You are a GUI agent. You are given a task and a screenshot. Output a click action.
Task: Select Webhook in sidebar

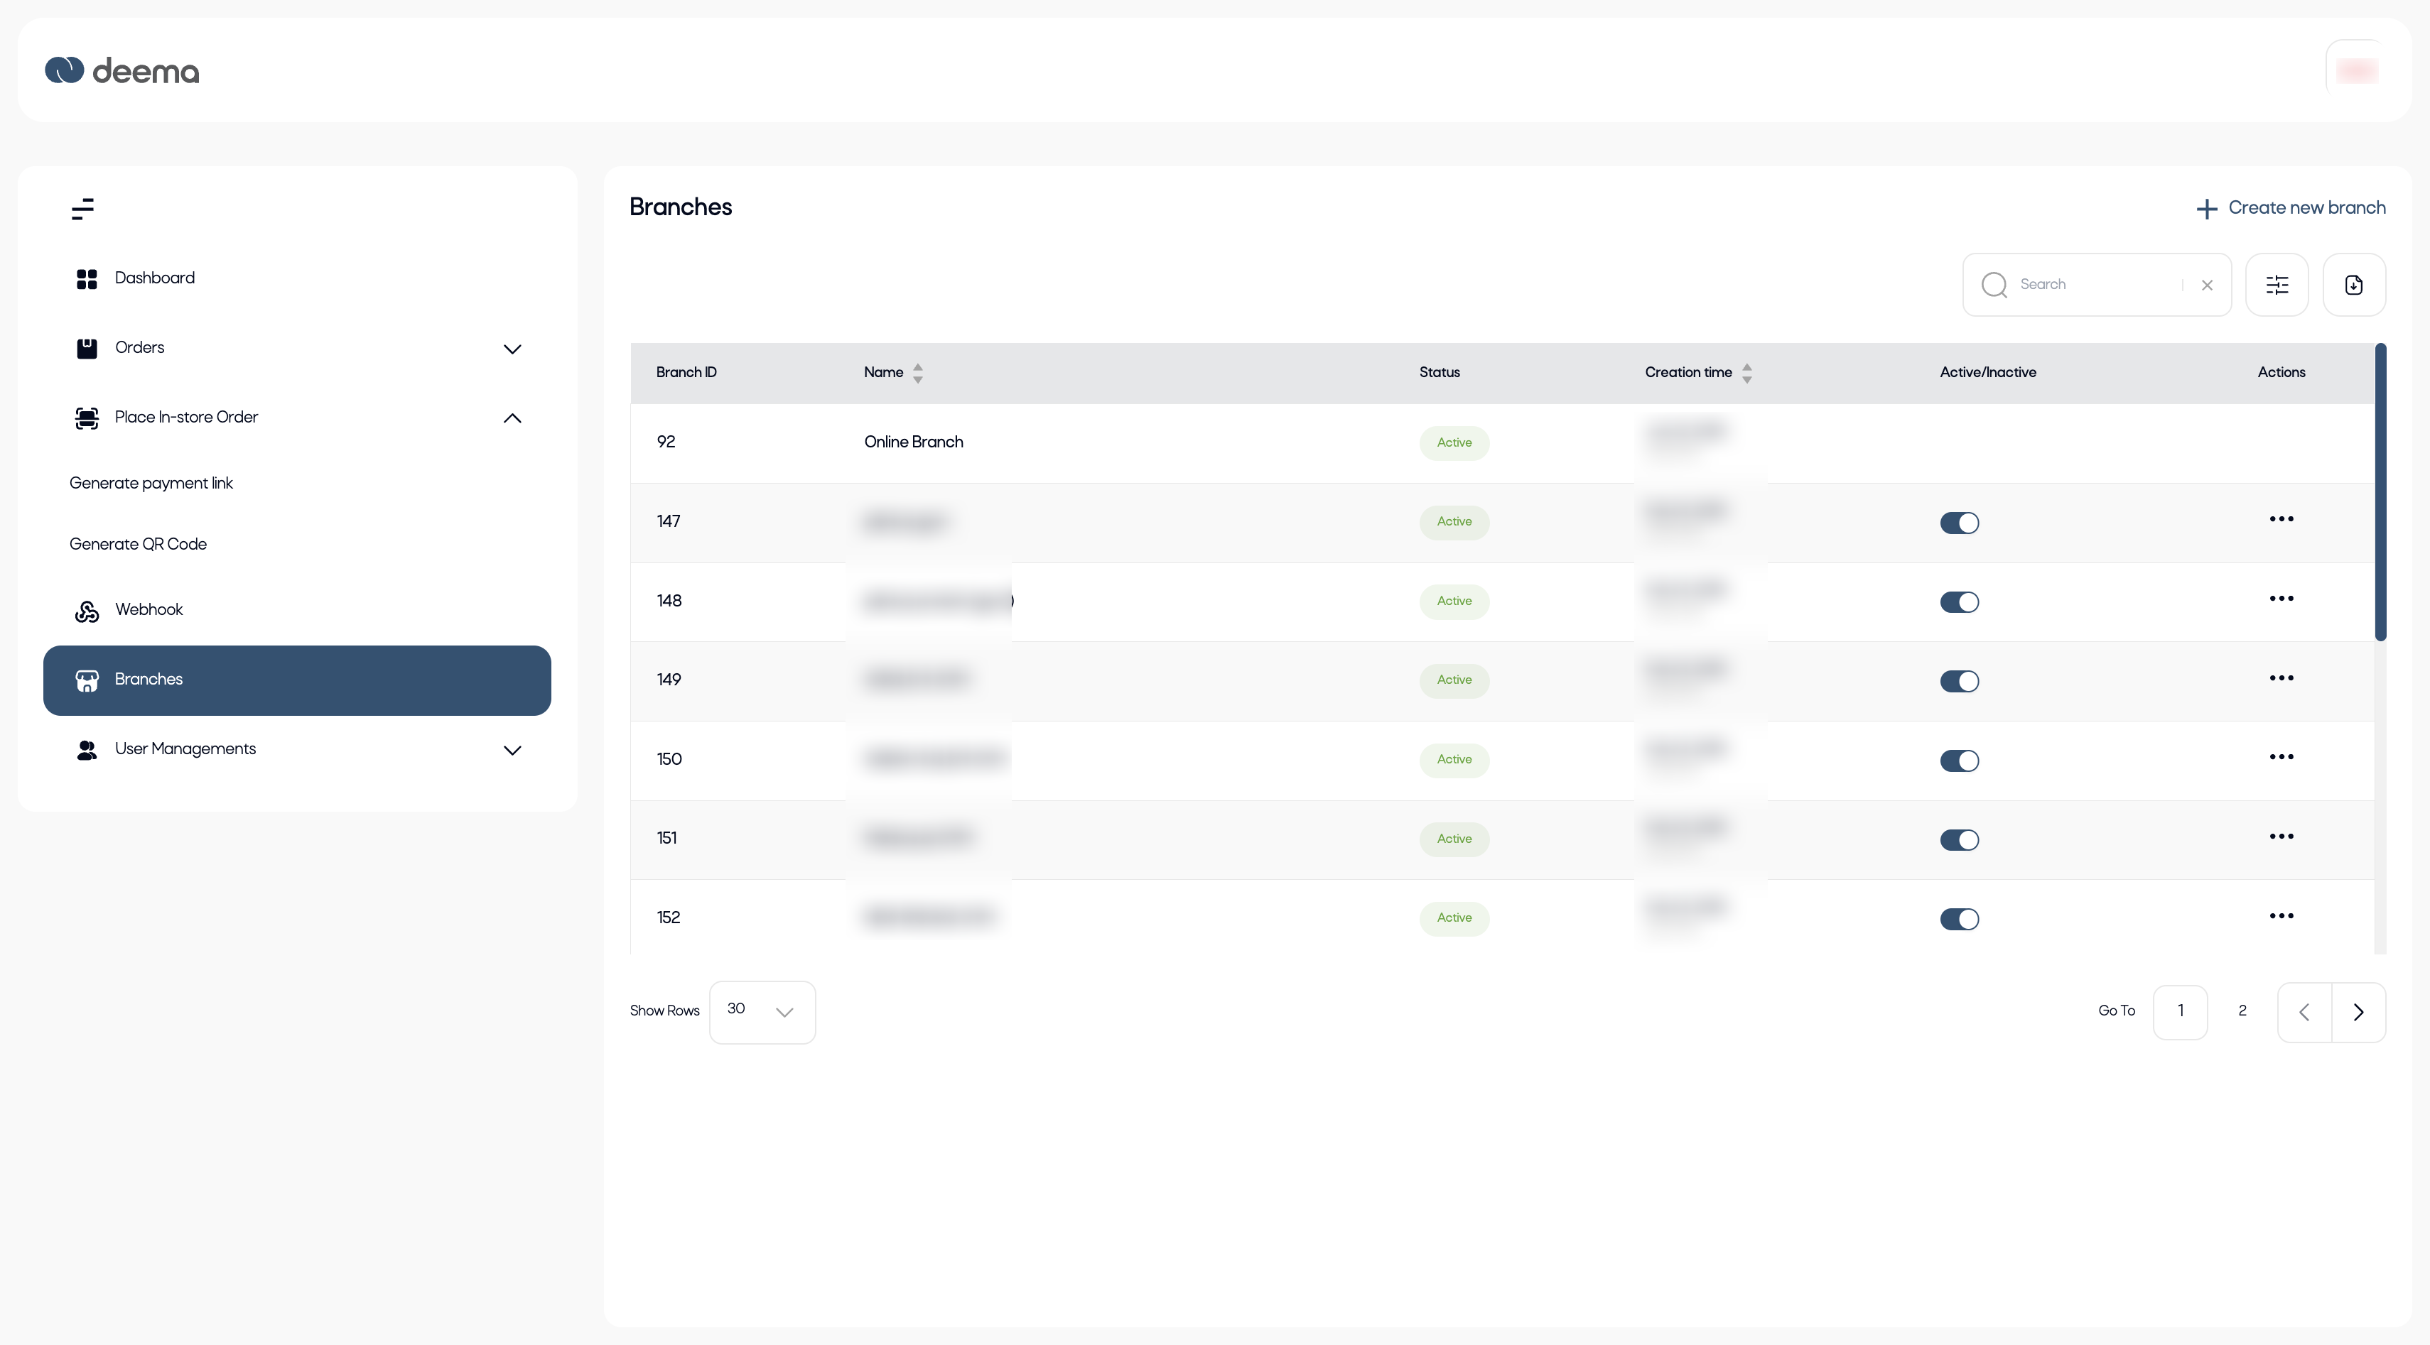(148, 610)
